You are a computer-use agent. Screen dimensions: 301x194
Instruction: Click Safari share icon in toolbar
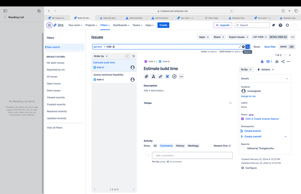[x=283, y=11]
